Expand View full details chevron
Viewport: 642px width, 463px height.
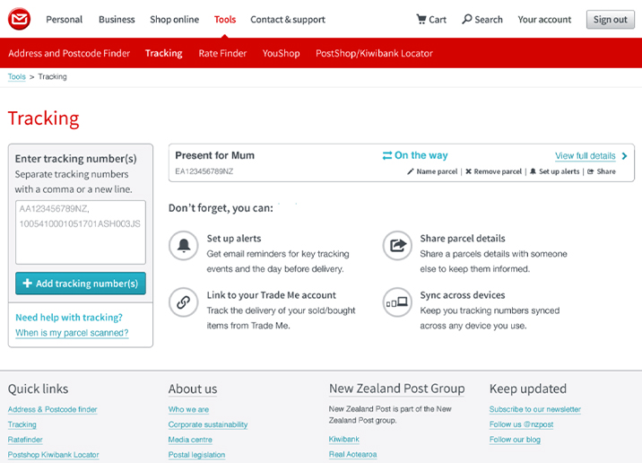[x=624, y=156]
